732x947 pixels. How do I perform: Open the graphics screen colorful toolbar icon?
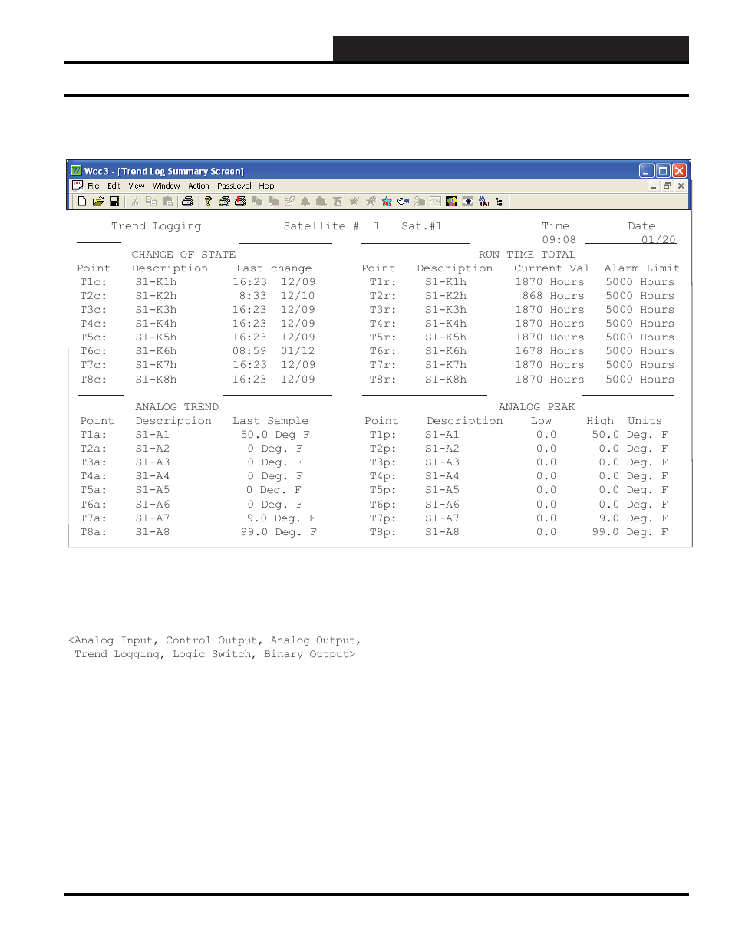[x=451, y=201]
